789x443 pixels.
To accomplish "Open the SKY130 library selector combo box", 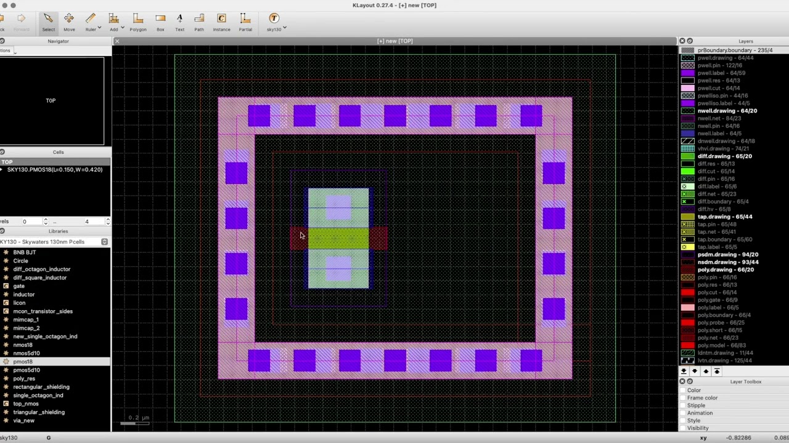I will (x=54, y=242).
